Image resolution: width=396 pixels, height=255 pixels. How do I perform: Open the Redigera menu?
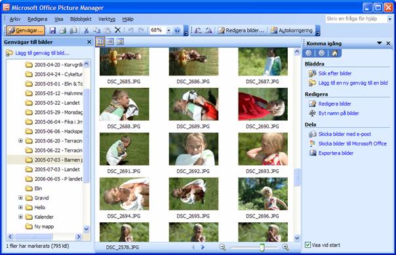(37, 19)
